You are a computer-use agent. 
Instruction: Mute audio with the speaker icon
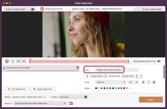[159, 61]
